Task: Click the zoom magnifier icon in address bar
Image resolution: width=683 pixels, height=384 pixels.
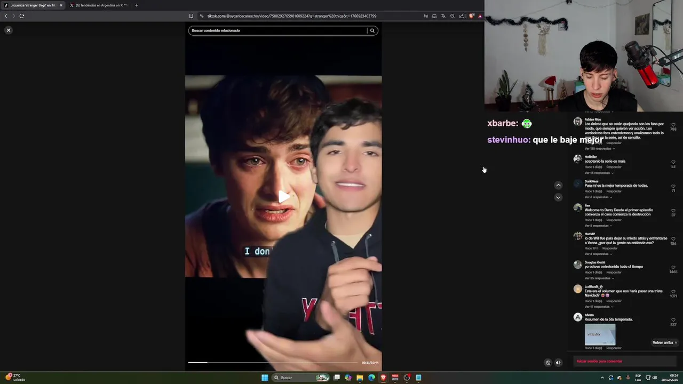Action: 452,16
